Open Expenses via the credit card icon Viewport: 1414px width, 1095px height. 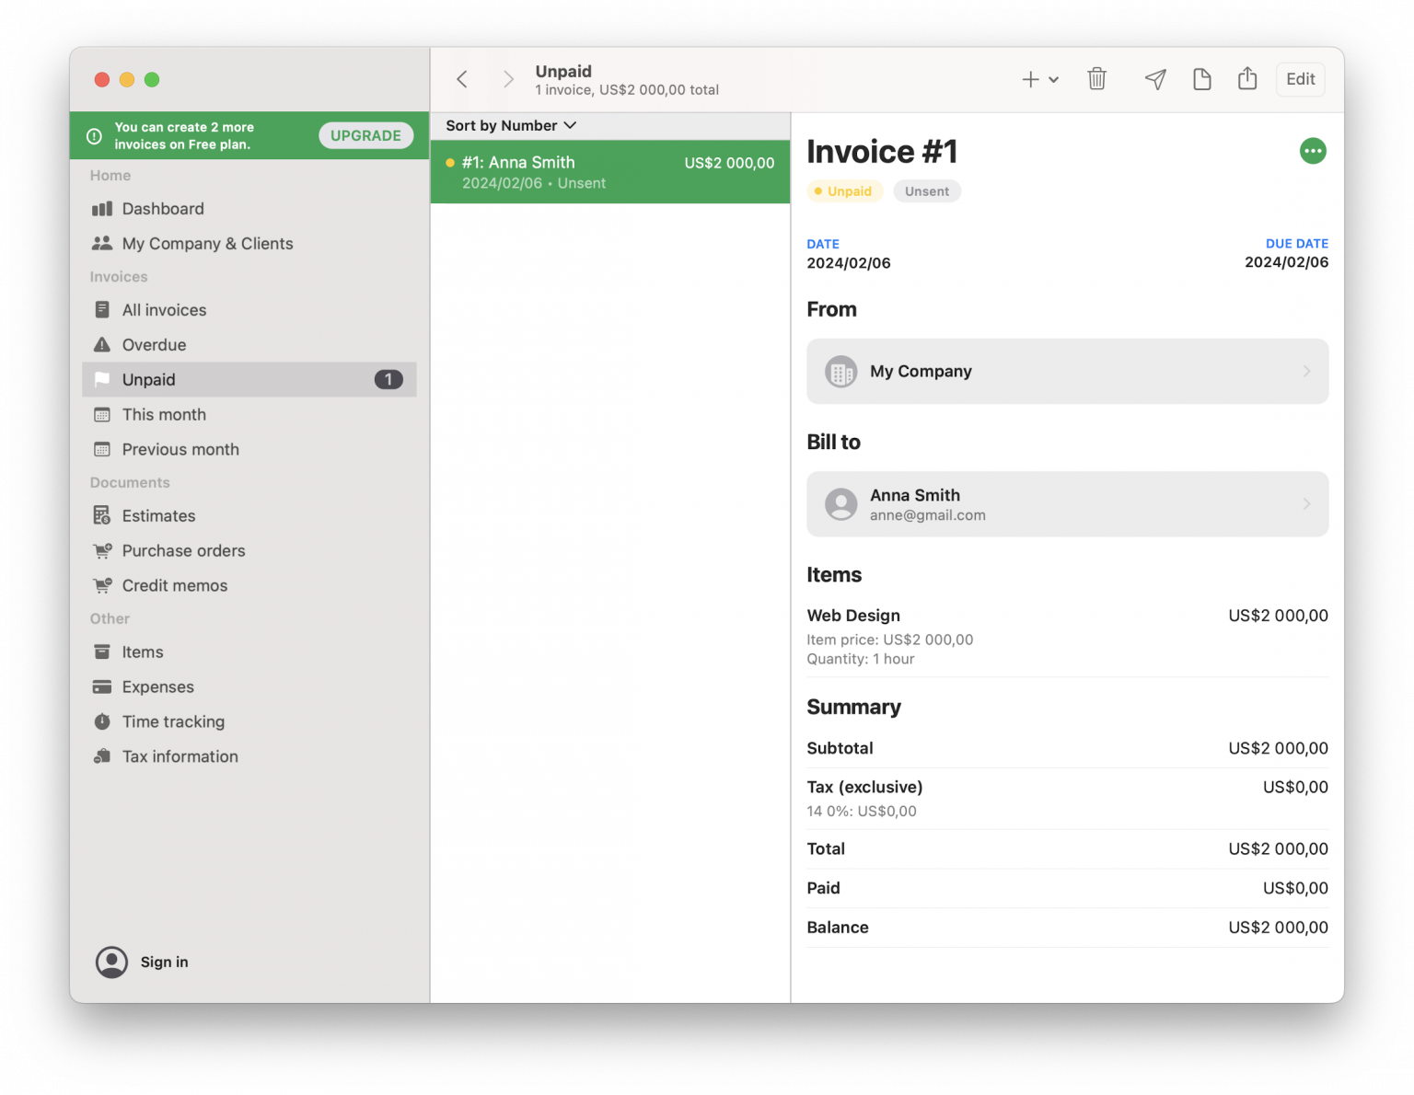102,686
